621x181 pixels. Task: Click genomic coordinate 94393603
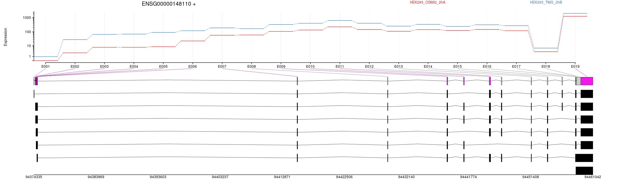click(x=158, y=177)
